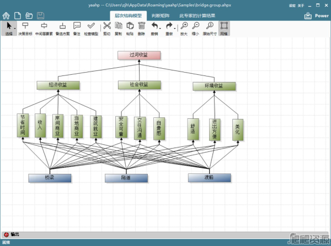Pick the alternative (备选方案) tool
Image resolution: width=331 pixels, height=246 pixels.
pos(63,28)
